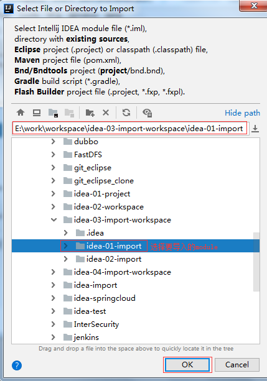The image size is (267, 381).
Task: Refresh the file tree
Action: click(126, 112)
